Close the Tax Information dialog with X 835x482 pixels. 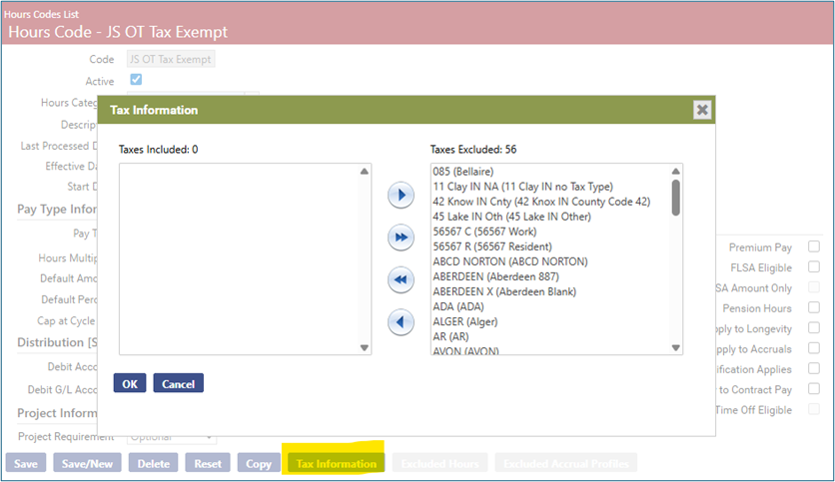pyautogui.click(x=702, y=110)
